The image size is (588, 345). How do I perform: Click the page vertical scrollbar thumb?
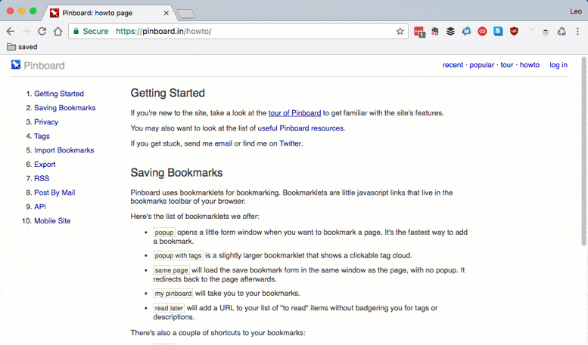point(583,151)
